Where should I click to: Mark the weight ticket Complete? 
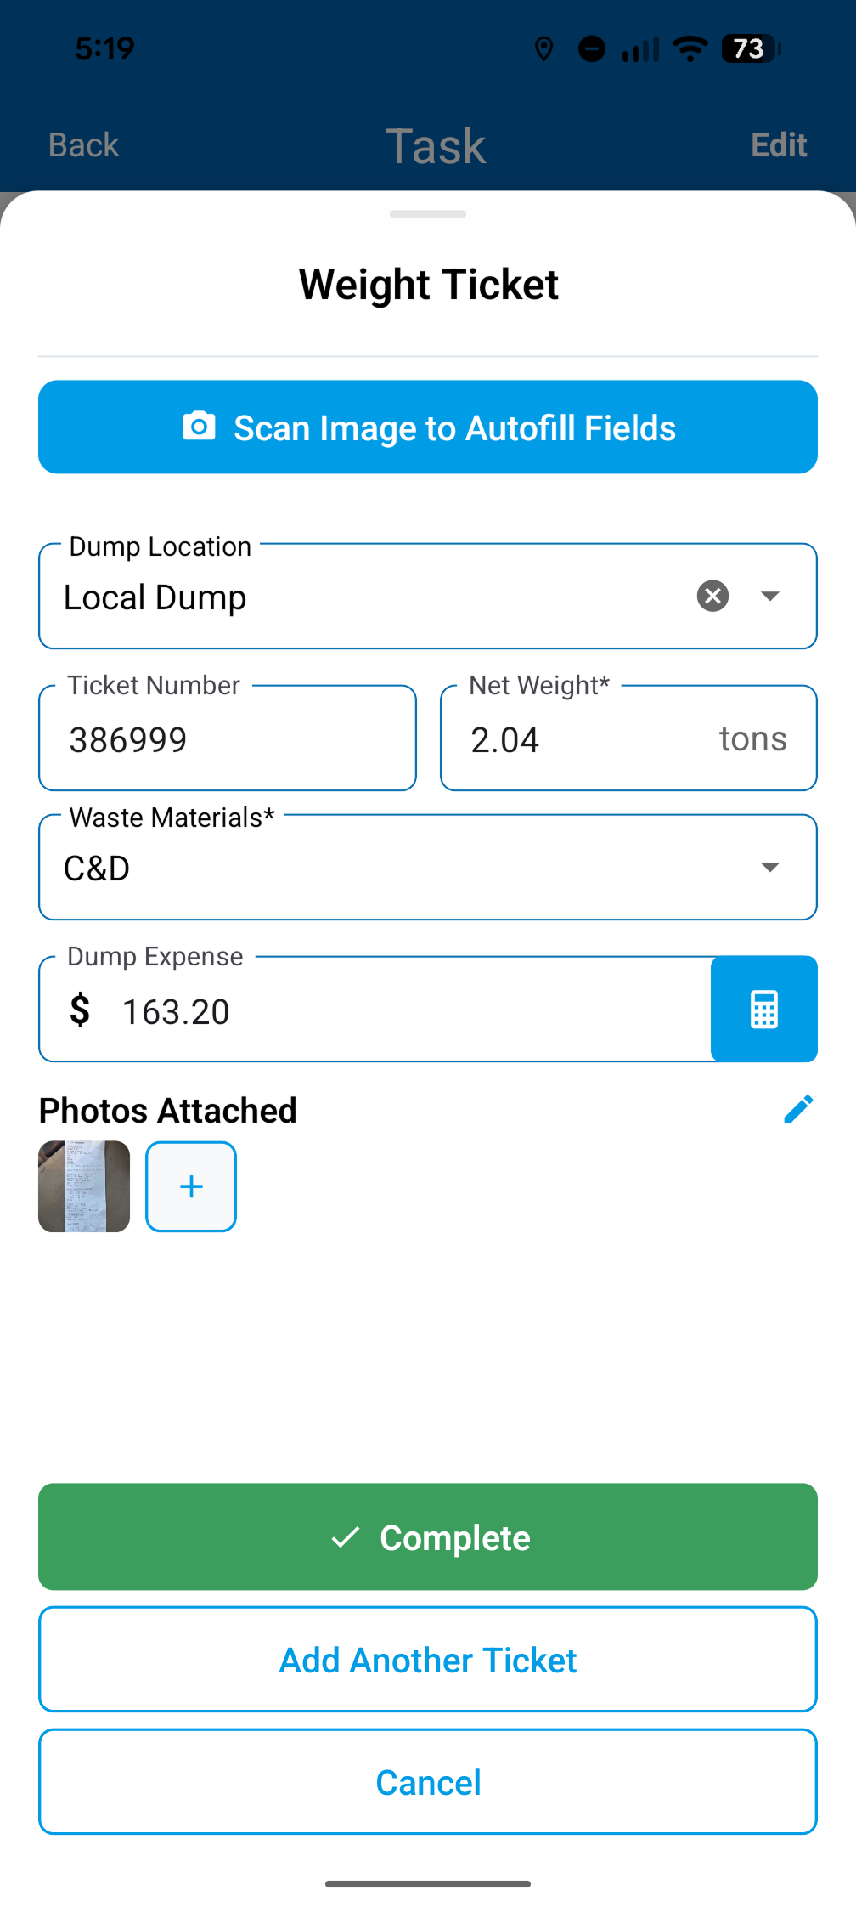point(428,1536)
